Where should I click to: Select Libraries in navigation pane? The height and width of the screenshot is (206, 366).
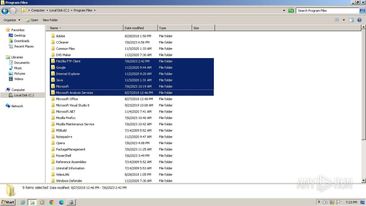coord(17,57)
